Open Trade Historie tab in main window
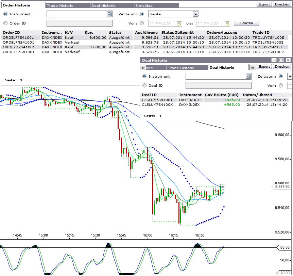 tap(68, 5)
